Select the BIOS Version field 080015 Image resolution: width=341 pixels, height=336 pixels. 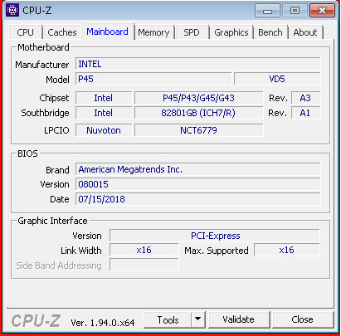coord(198,184)
